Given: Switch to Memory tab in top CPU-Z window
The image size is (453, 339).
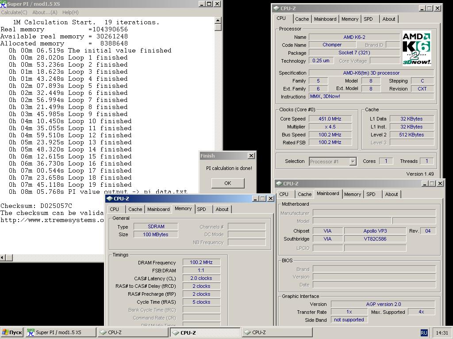Looking at the screenshot, I should click(x=349, y=19).
